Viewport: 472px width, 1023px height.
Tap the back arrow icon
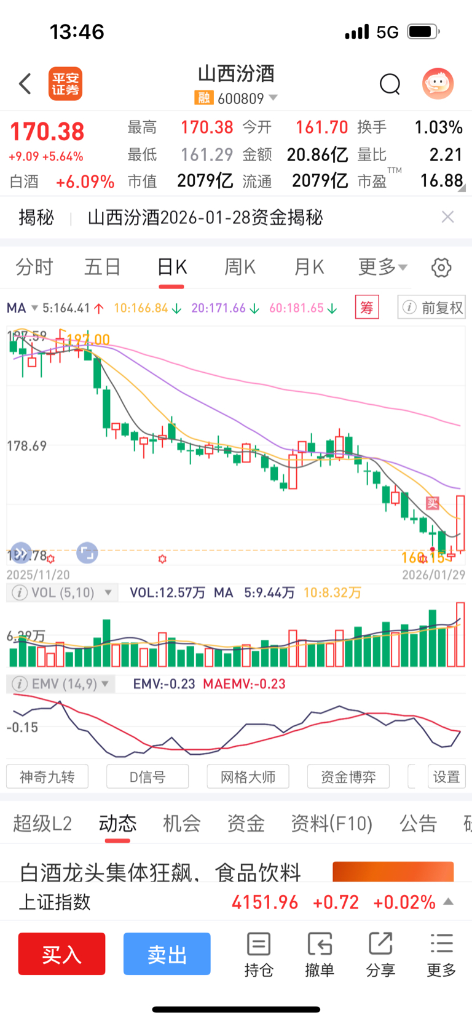coord(25,84)
